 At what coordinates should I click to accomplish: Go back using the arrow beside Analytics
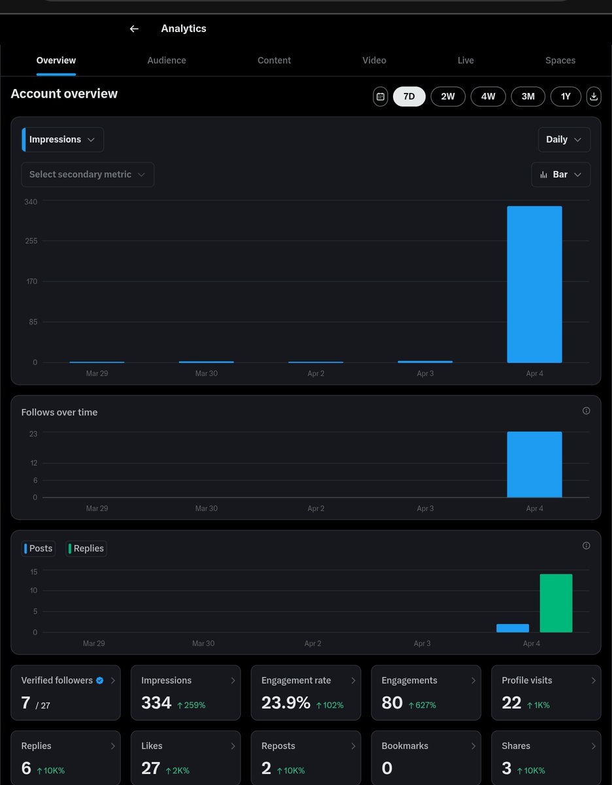134,29
